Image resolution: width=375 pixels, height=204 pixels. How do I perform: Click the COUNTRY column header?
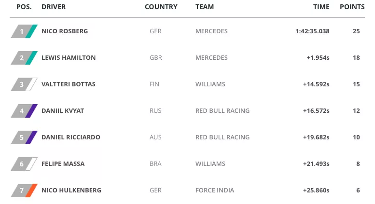tap(161, 7)
